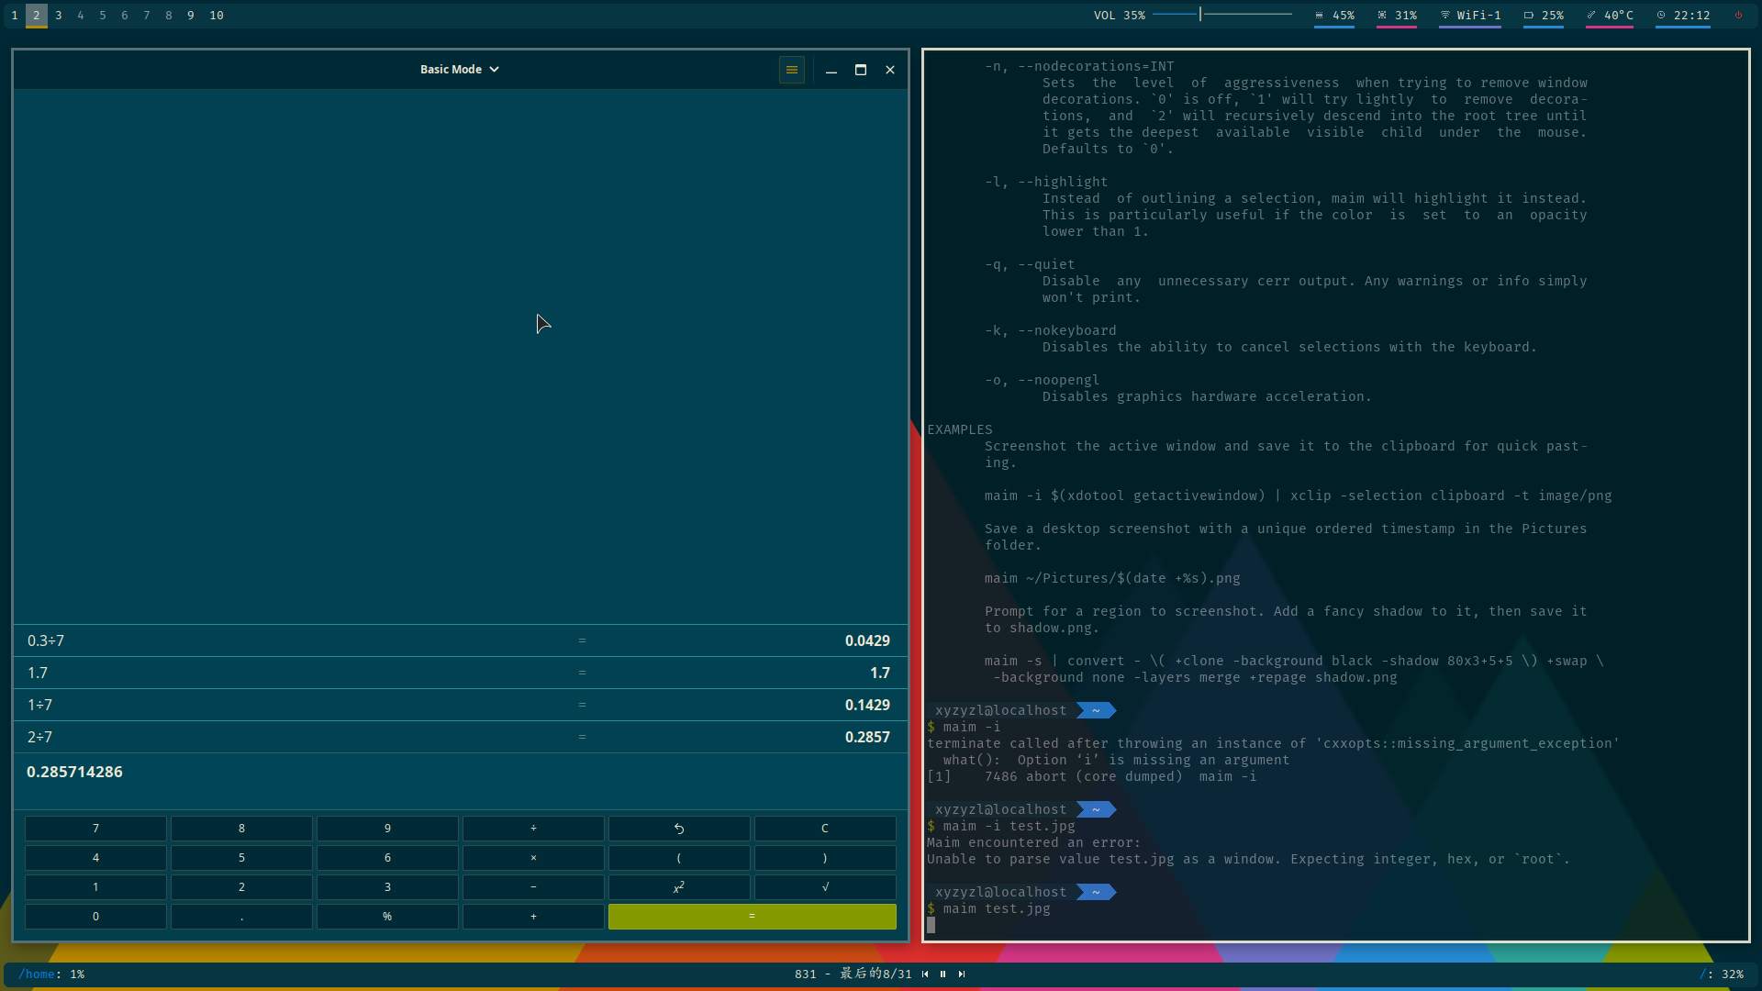Click the undo arrow key

[679, 829]
